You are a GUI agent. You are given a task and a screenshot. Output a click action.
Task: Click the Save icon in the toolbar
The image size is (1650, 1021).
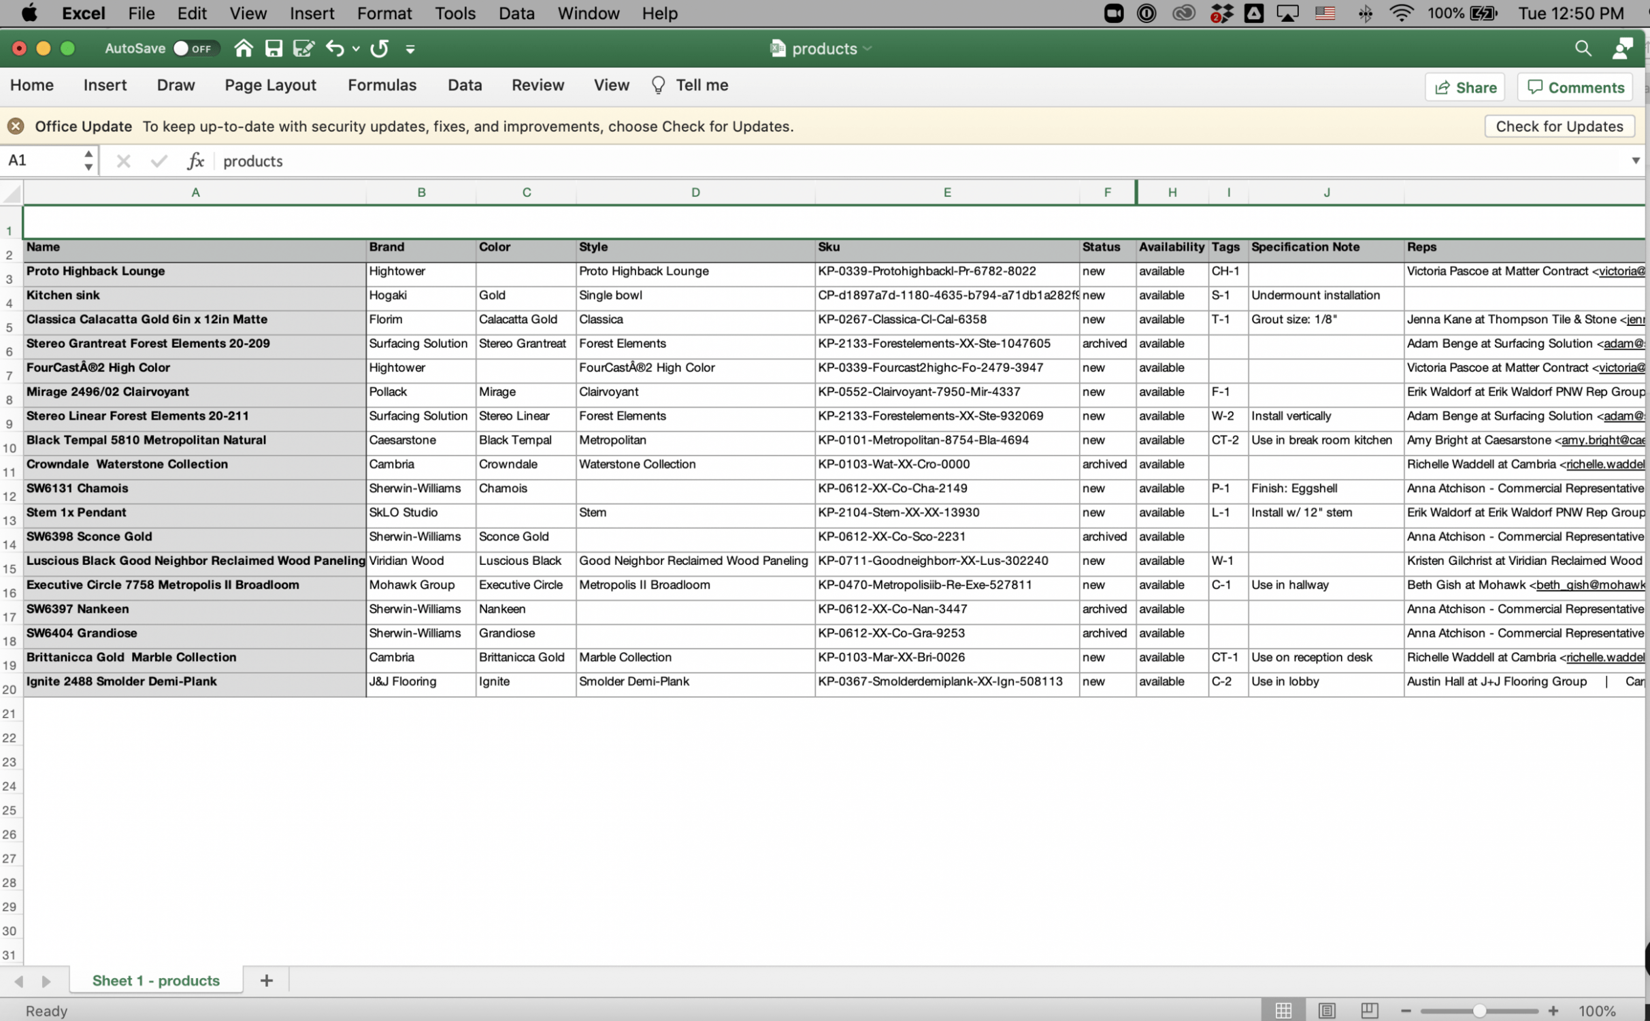coord(272,48)
